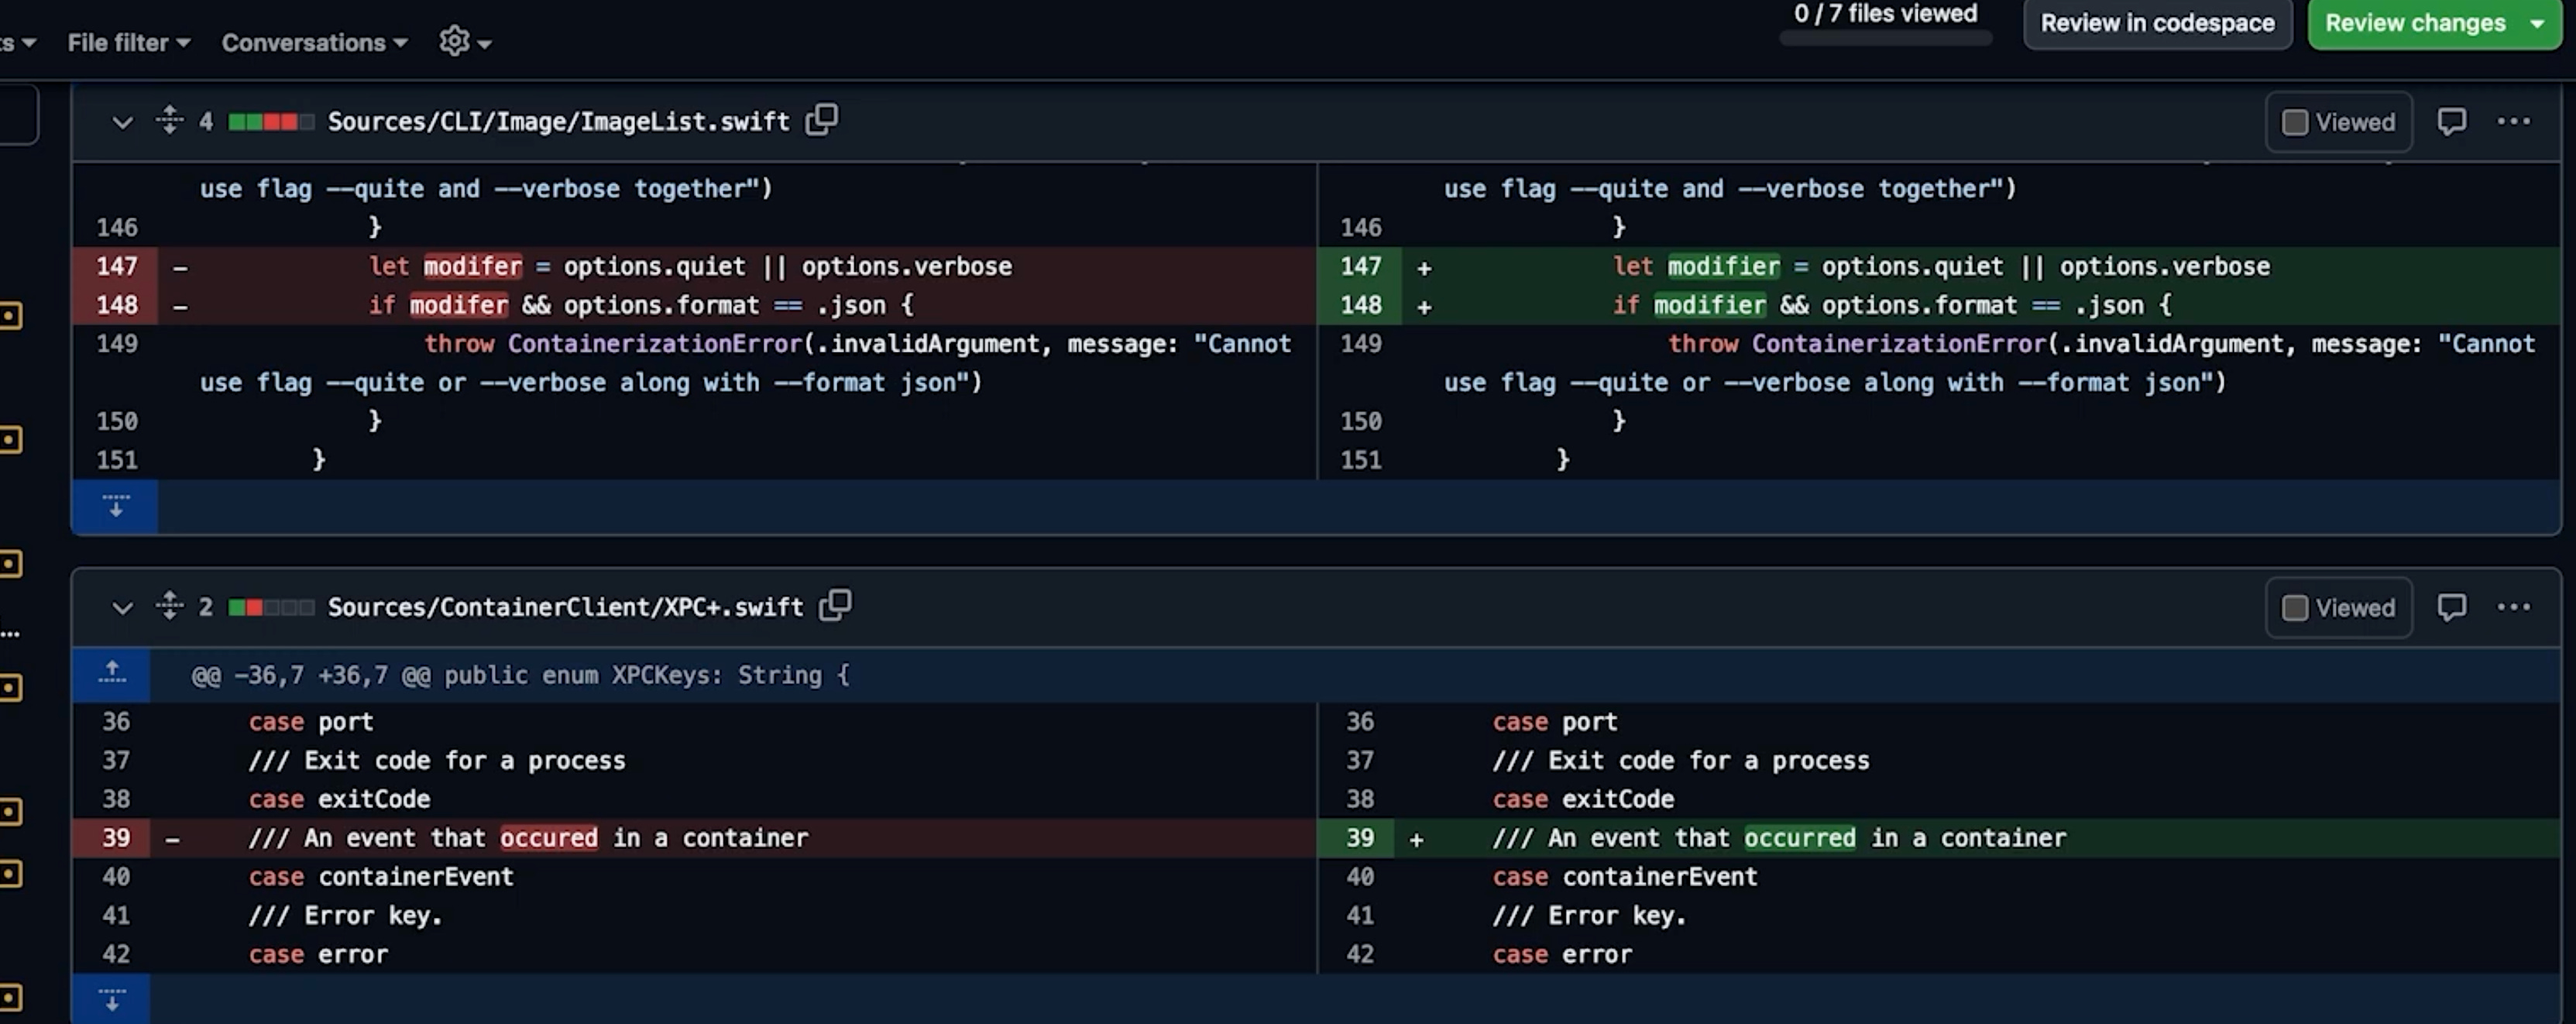Viewport: 2576px width, 1024px height.
Task: Click the Sources/CLI/Image/ImageList.swift file name
Action: tap(558, 122)
